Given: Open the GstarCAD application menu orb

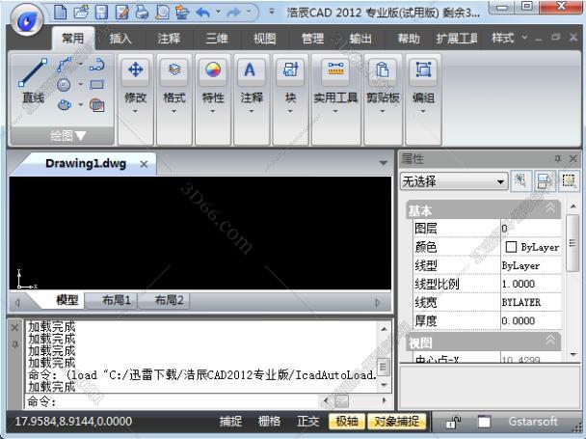Looking at the screenshot, I should click(x=27, y=21).
